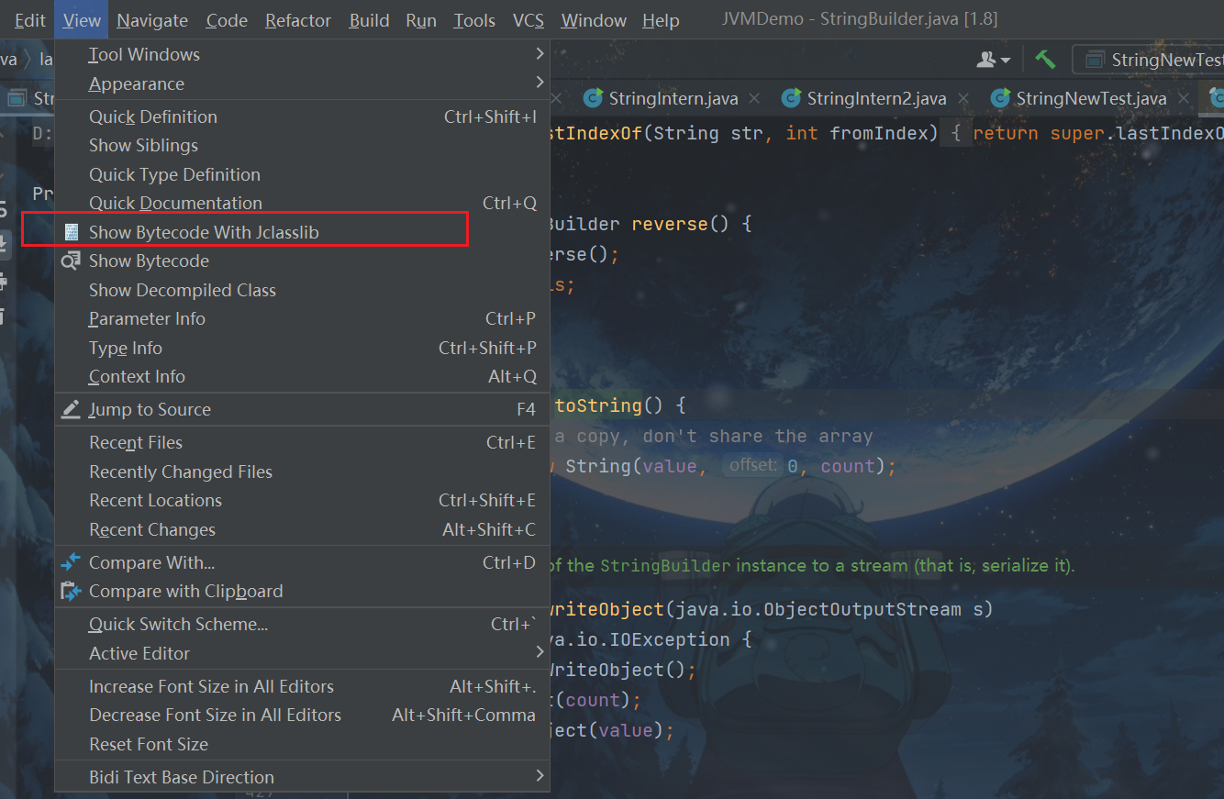The image size is (1224, 799).
Task: Open the Navigate menu
Action: click(x=152, y=20)
